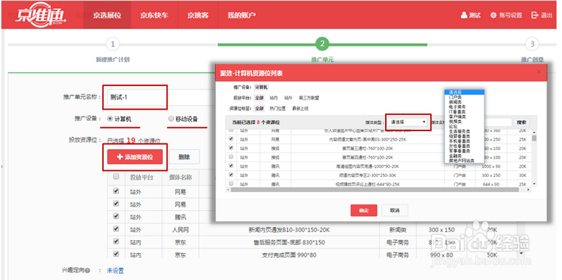Screen dimensions: 562x280
Task: Choose 生活服务类 option
Action: pos(464,131)
